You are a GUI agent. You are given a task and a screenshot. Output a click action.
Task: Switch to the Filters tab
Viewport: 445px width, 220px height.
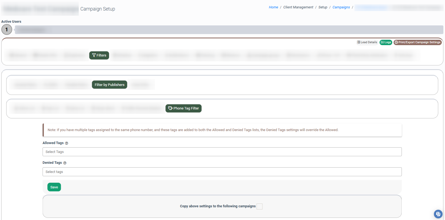point(99,55)
